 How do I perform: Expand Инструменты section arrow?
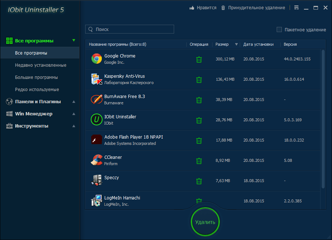pos(74,126)
